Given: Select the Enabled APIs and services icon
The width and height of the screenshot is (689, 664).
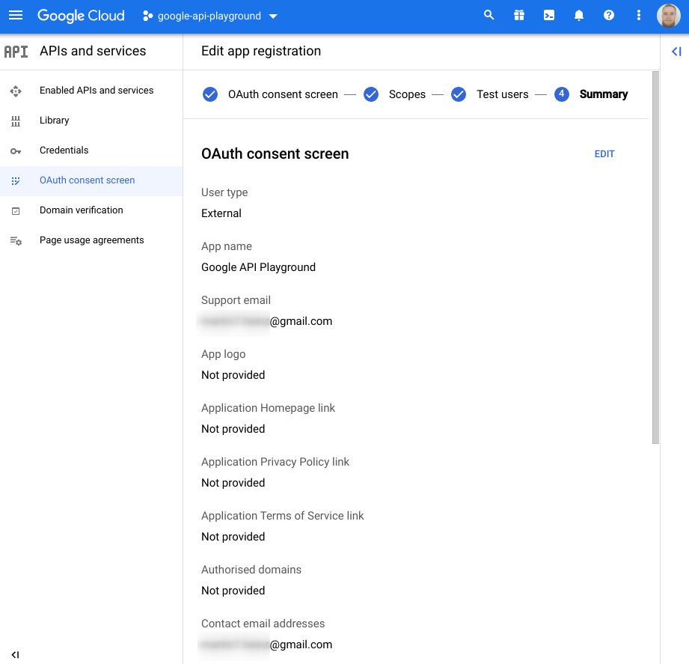Looking at the screenshot, I should point(16,90).
